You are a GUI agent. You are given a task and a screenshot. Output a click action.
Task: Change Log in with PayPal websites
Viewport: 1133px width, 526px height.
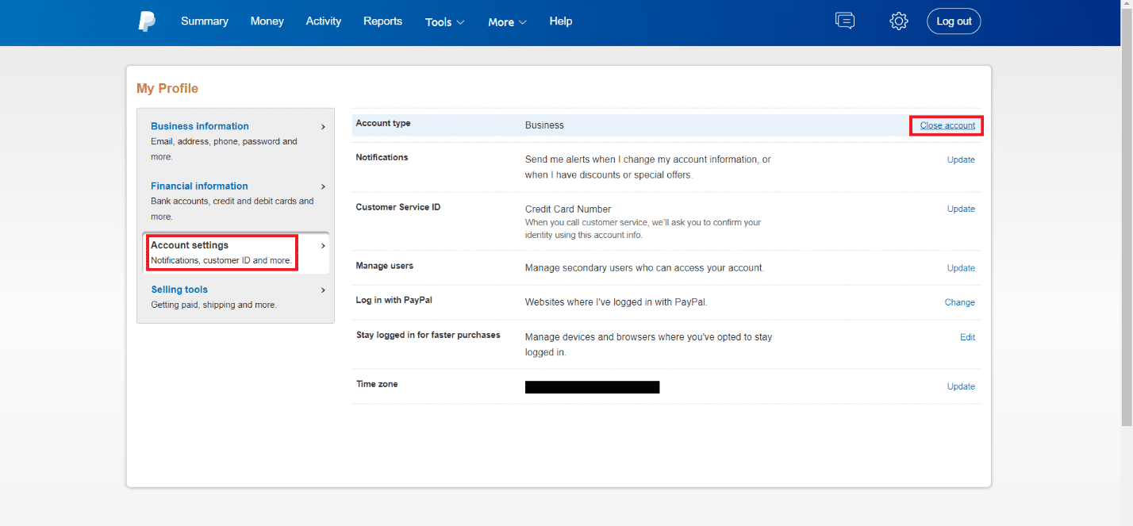pyautogui.click(x=959, y=302)
